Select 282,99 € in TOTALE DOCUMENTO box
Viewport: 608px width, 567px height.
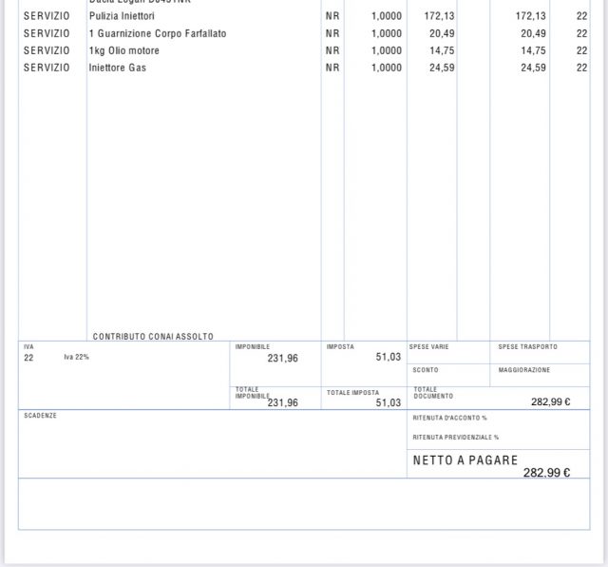pos(551,402)
